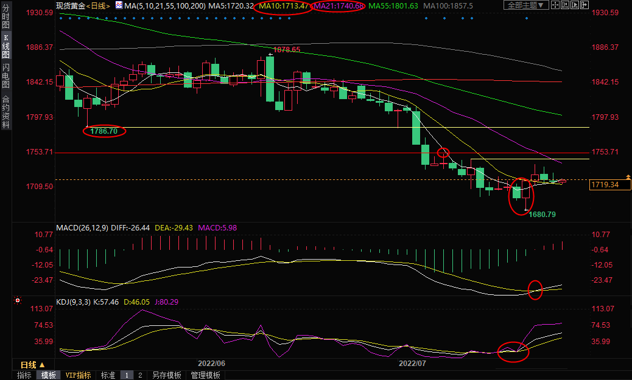Select template number 2

click(139, 375)
